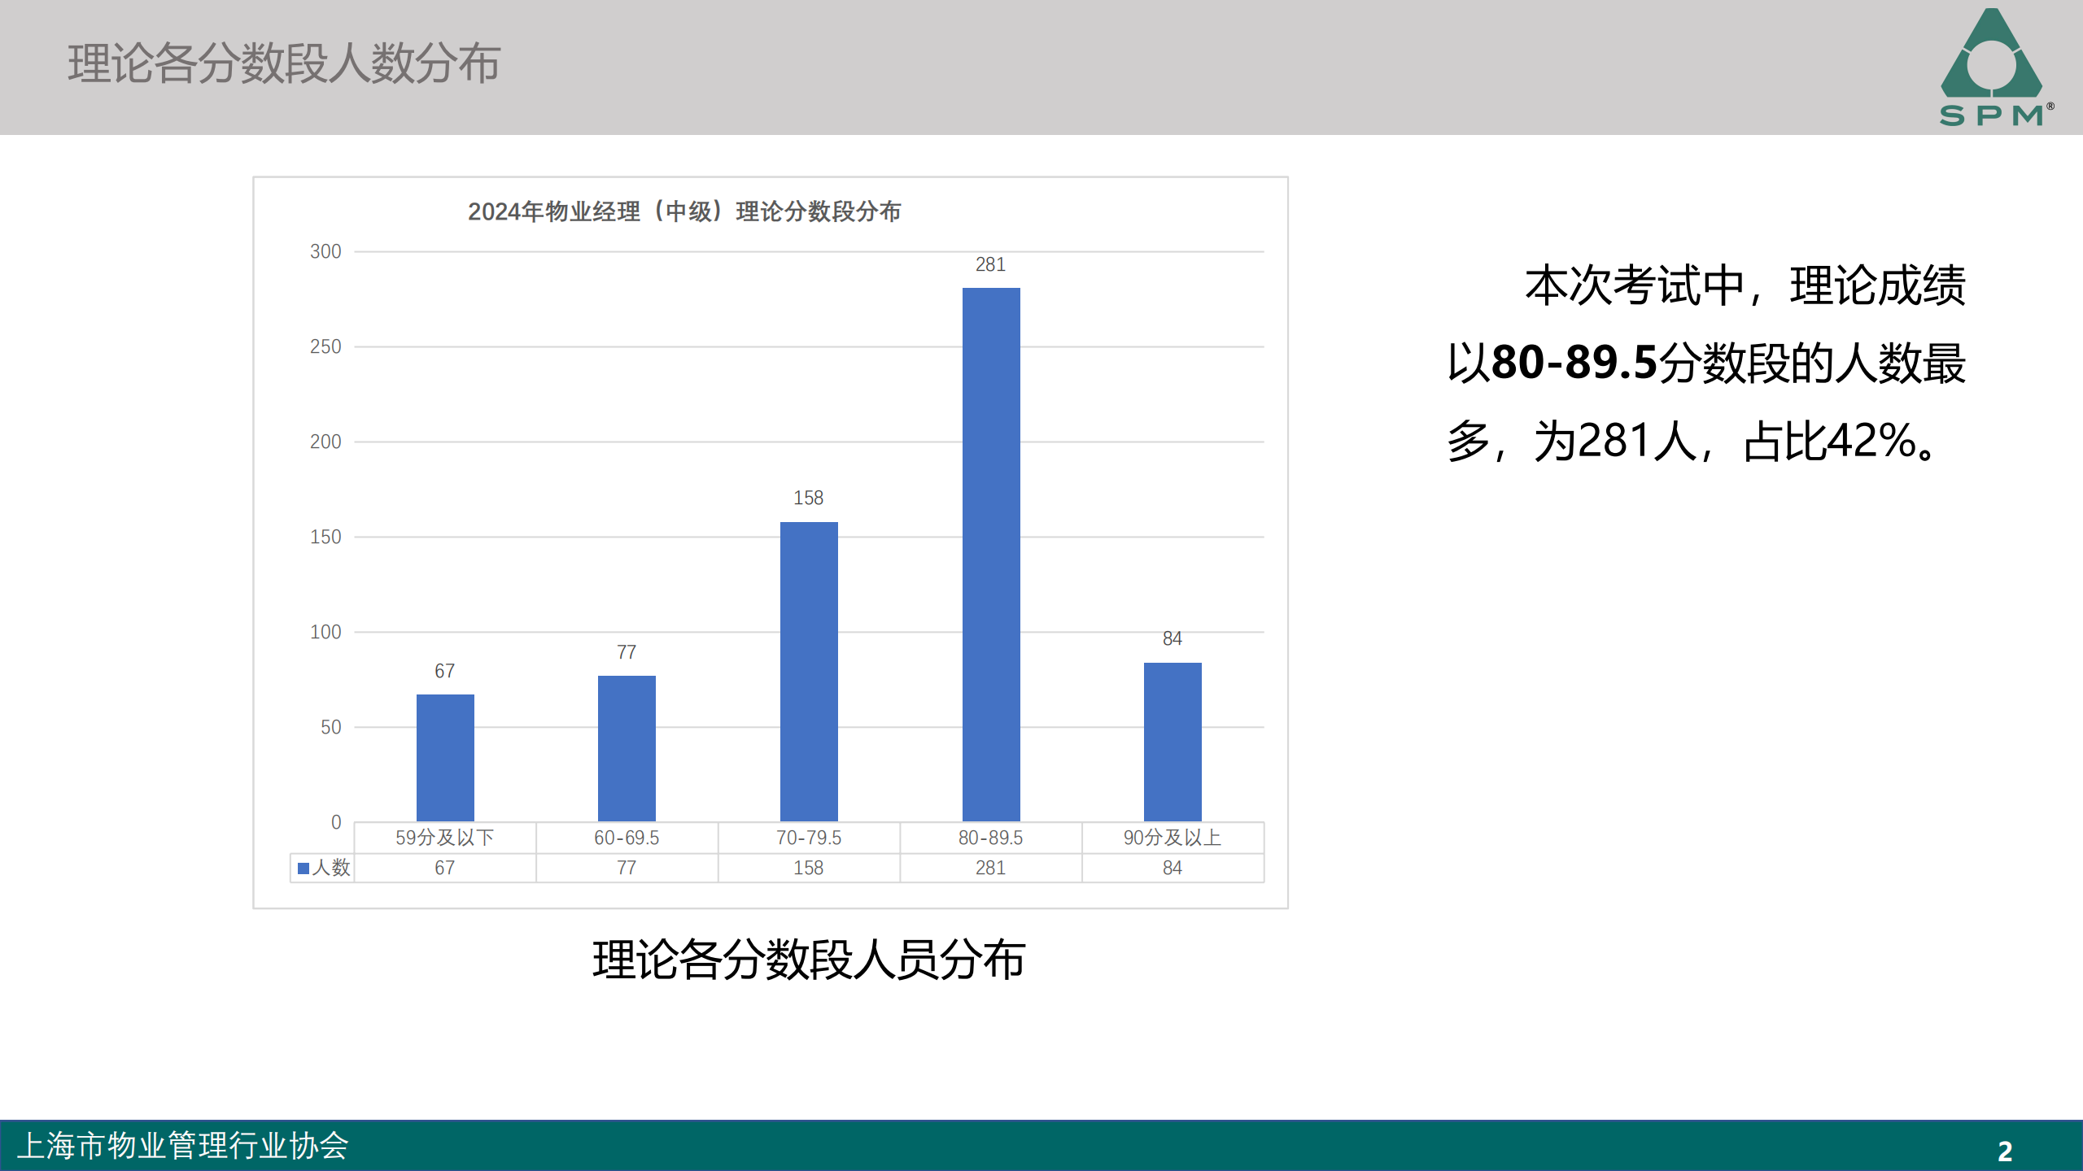Click category label 70-79.5 in table
Viewport: 2083px width, 1171px height.
pyautogui.click(x=809, y=838)
